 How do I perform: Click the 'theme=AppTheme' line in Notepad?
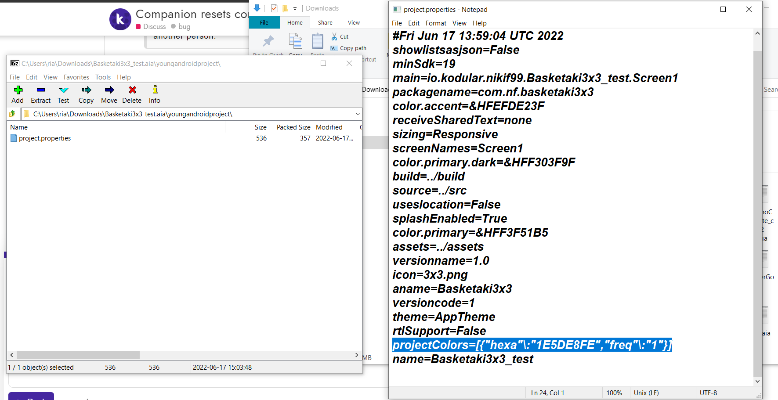coord(444,317)
